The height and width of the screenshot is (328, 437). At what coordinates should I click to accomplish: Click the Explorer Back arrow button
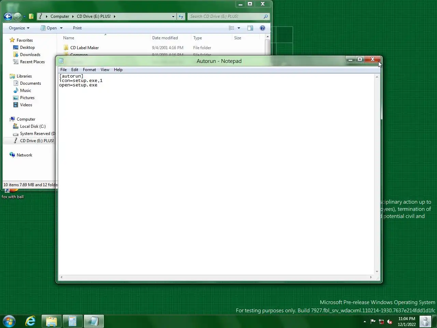[8, 16]
